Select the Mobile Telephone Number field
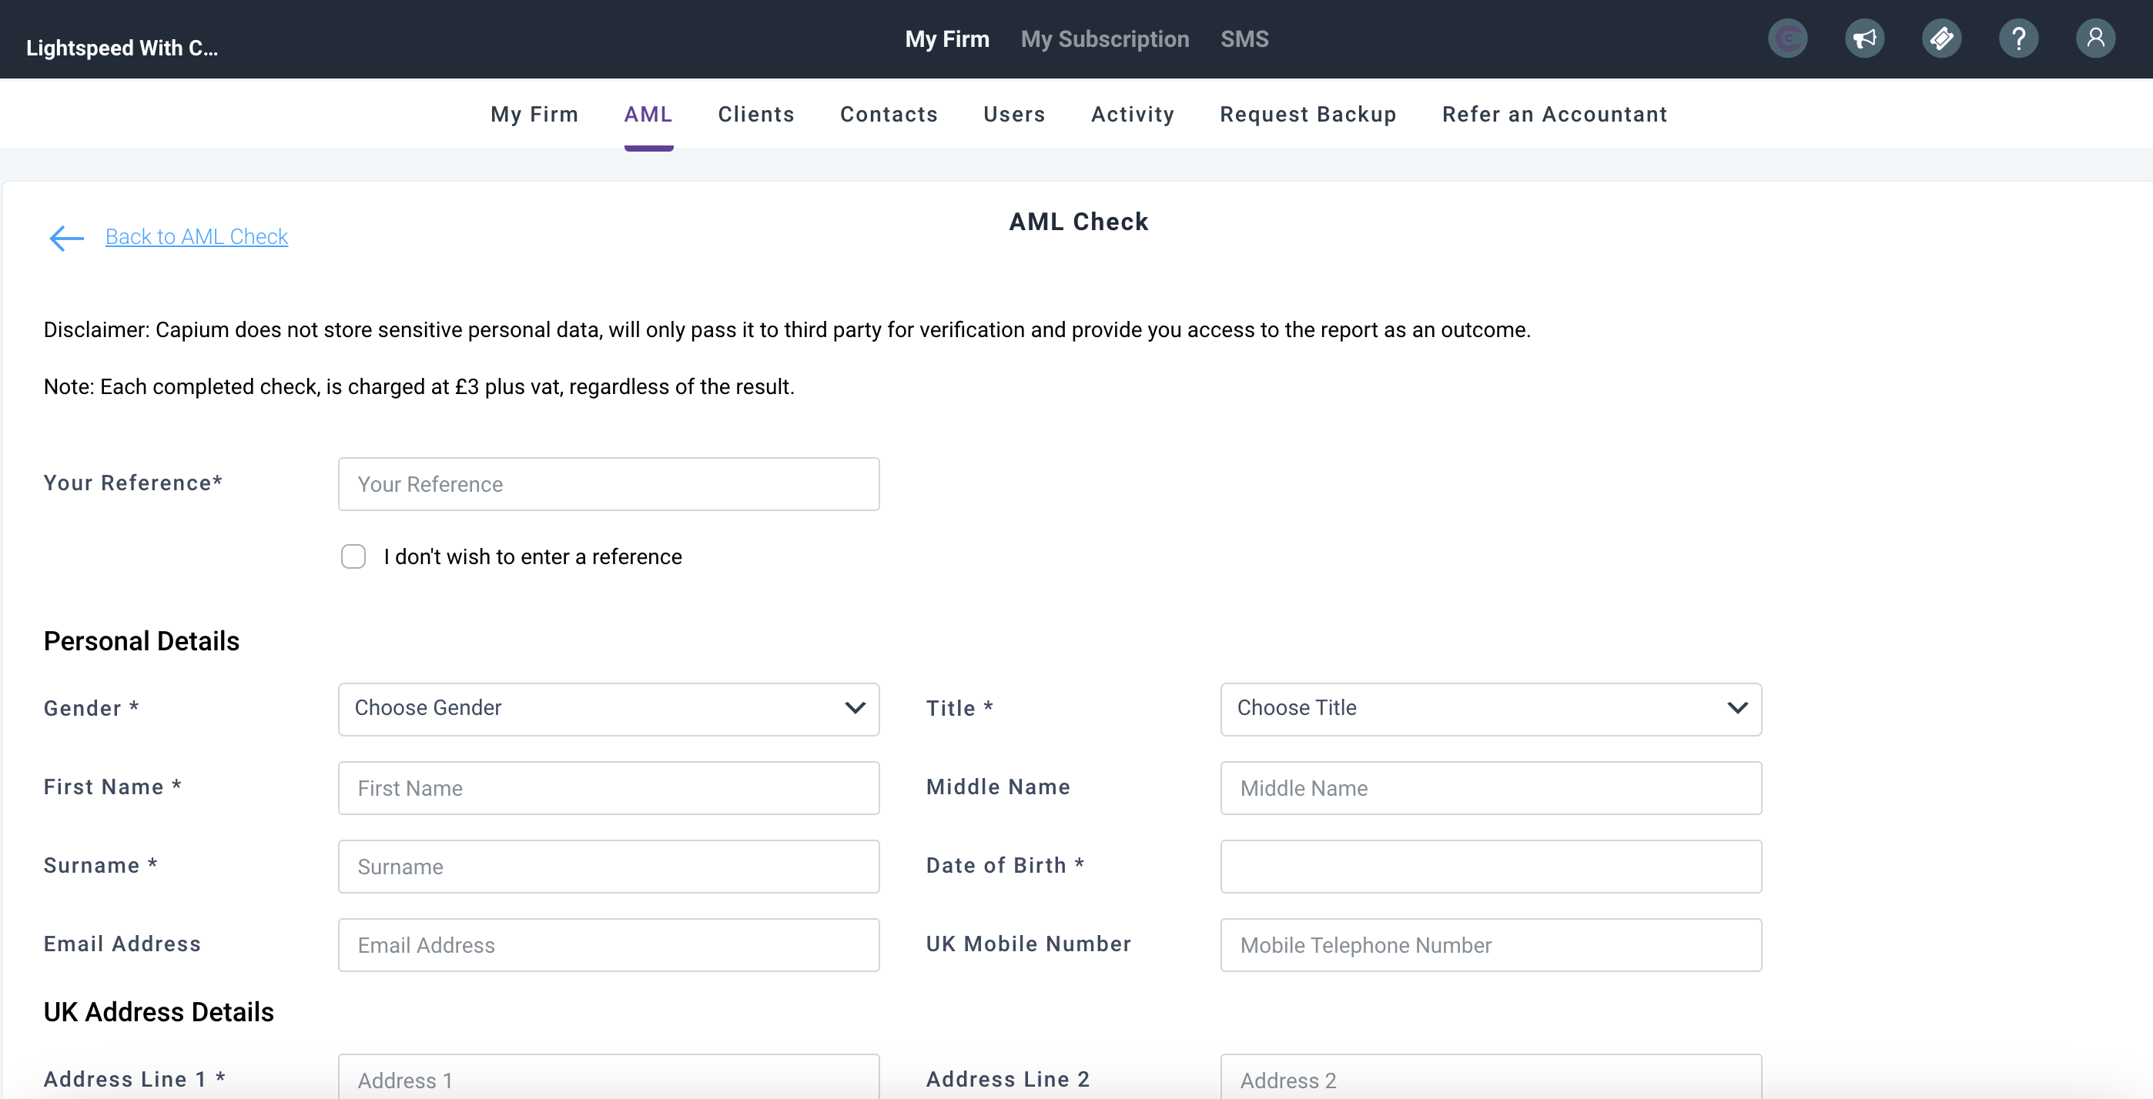 coord(1490,944)
